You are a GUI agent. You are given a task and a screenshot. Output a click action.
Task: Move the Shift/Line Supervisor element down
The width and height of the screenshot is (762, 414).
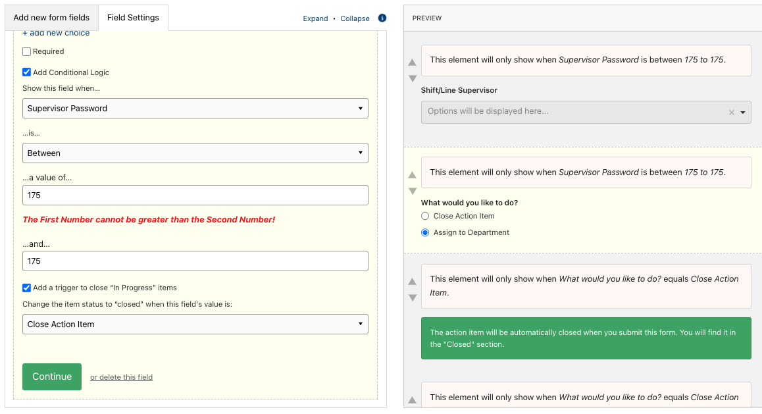tap(412, 78)
